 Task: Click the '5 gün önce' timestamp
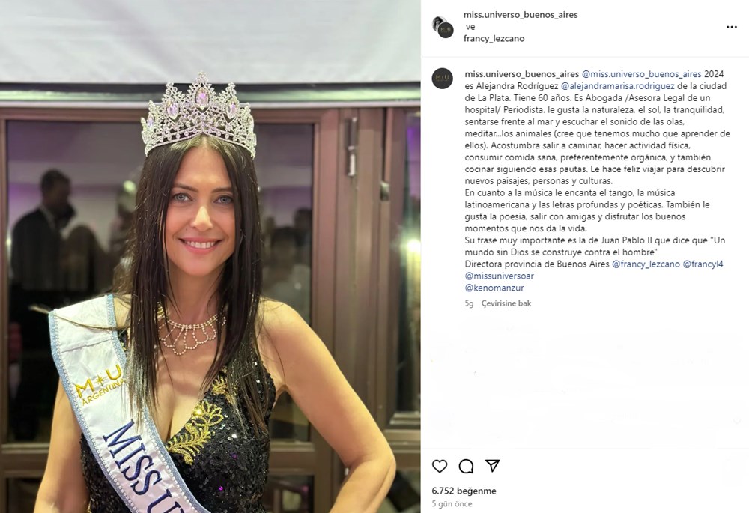452,504
